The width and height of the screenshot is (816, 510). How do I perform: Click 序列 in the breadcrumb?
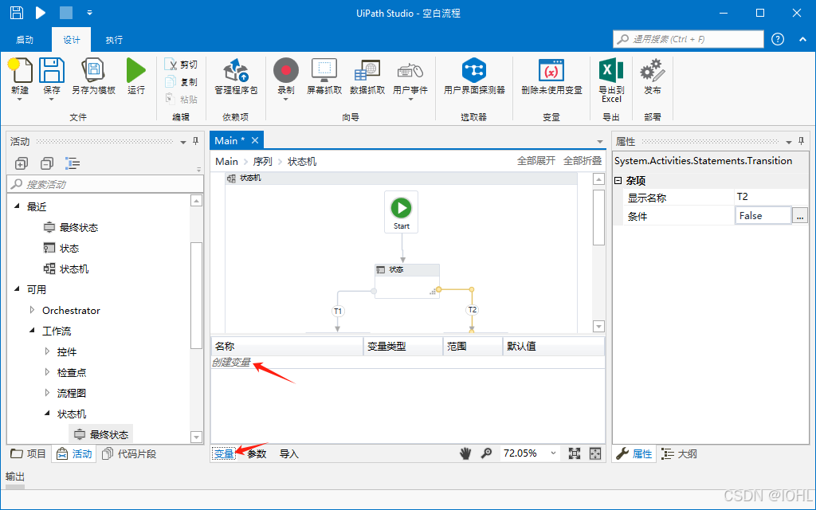tap(263, 161)
